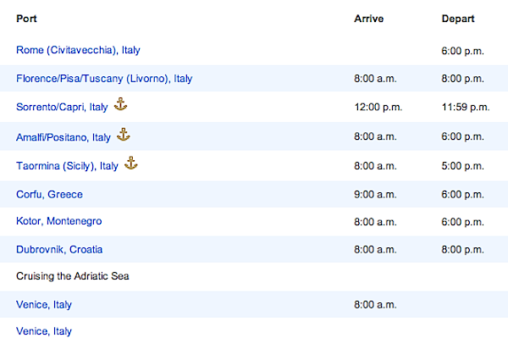
Task: Open the Taormina (Sicily), Italy link
Action: coord(67,166)
